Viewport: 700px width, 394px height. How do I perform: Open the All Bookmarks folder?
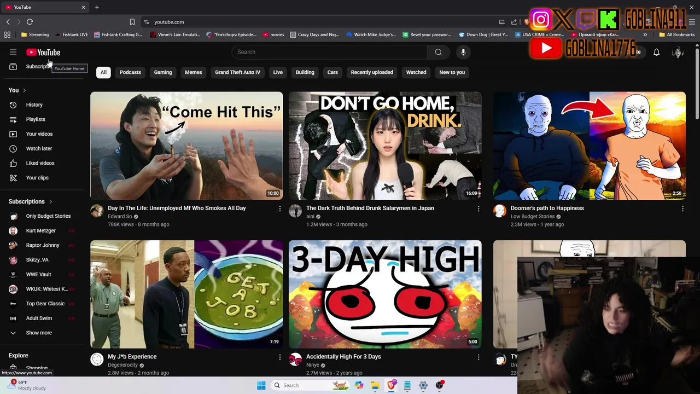[677, 34]
